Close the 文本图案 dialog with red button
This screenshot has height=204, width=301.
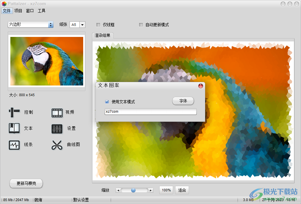(200, 86)
